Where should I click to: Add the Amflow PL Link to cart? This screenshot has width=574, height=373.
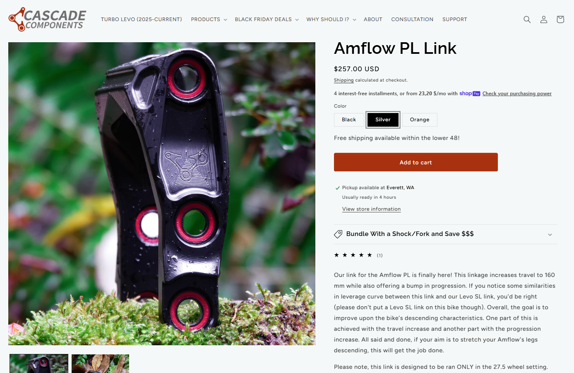tap(416, 162)
